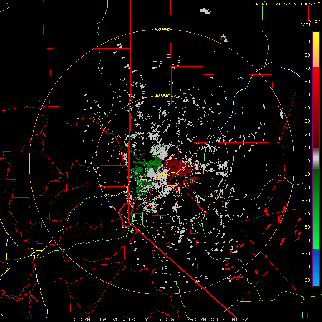Click the 70 value on velocity scale
This screenshot has height=322, width=322.
[307, 68]
